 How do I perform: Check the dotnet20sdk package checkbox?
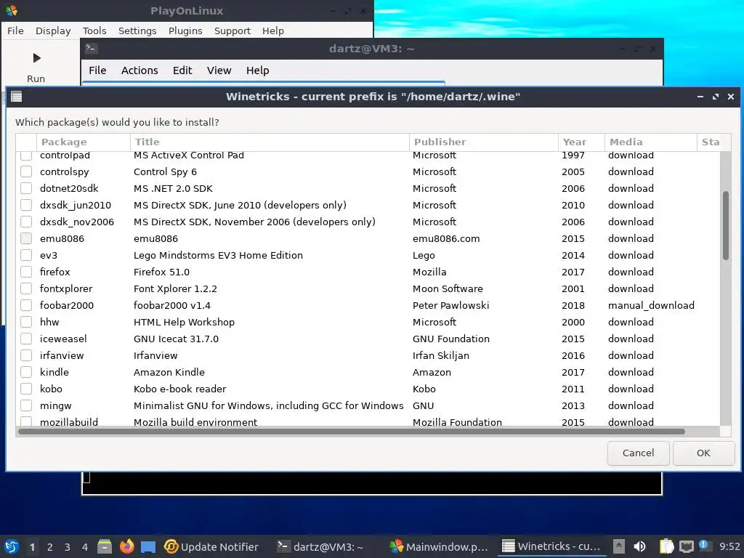(26, 188)
